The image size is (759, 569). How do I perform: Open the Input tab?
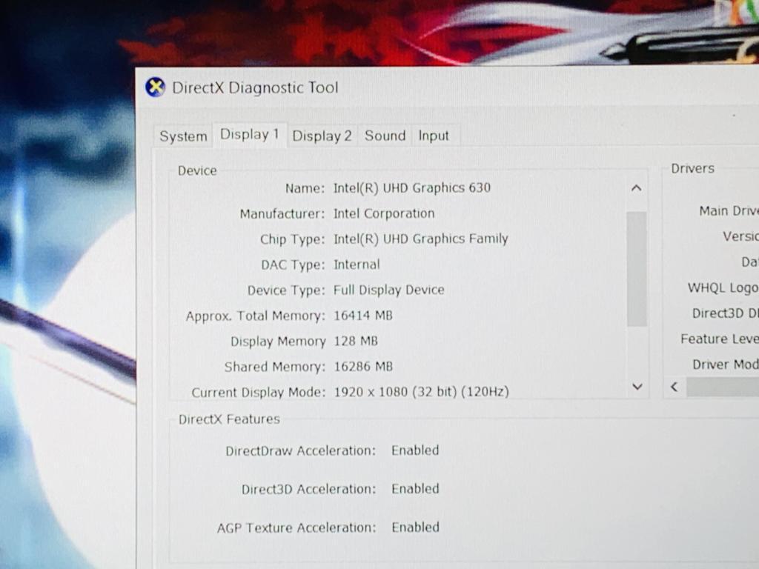point(434,136)
